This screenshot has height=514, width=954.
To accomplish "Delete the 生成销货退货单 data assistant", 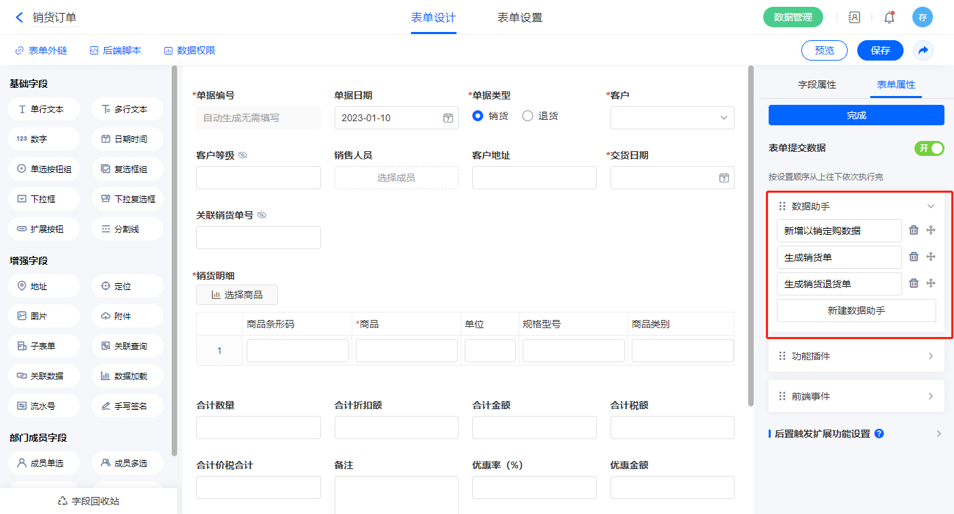I will coord(914,283).
